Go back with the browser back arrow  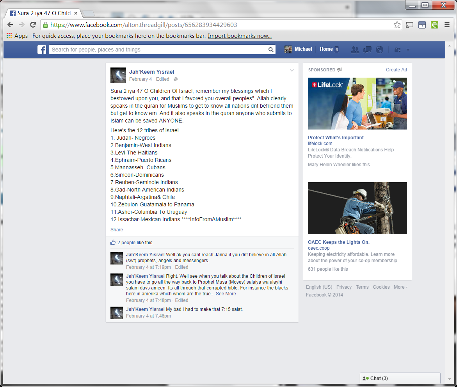10,25
